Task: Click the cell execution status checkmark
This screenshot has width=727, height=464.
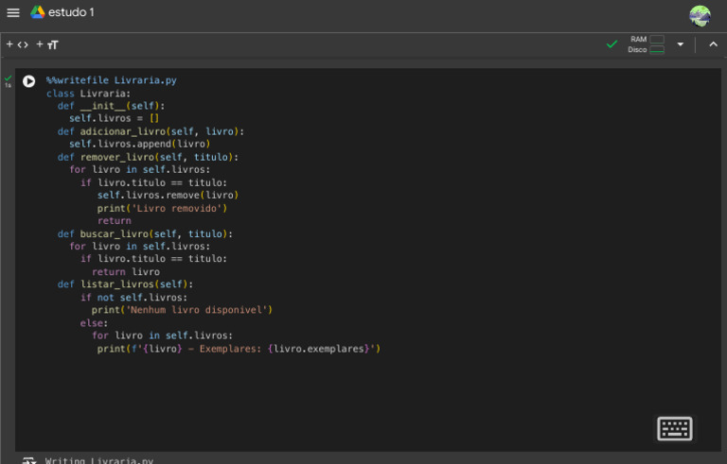Action: coord(8,77)
